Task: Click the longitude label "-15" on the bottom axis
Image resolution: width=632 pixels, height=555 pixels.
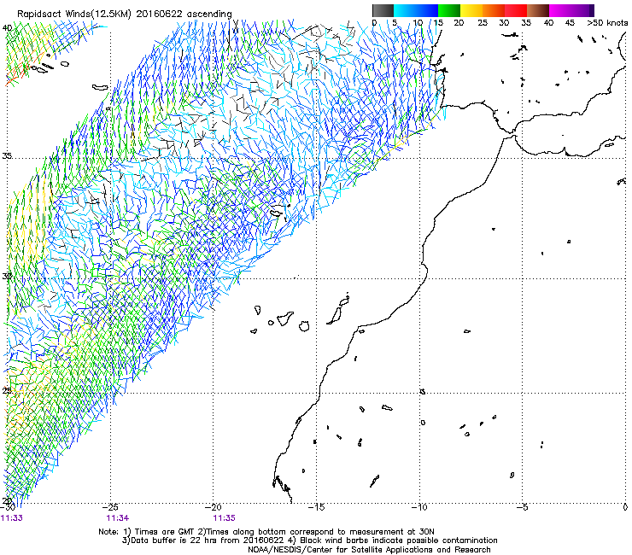Action: 316,507
